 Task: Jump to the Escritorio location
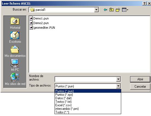[x=15, y=37]
